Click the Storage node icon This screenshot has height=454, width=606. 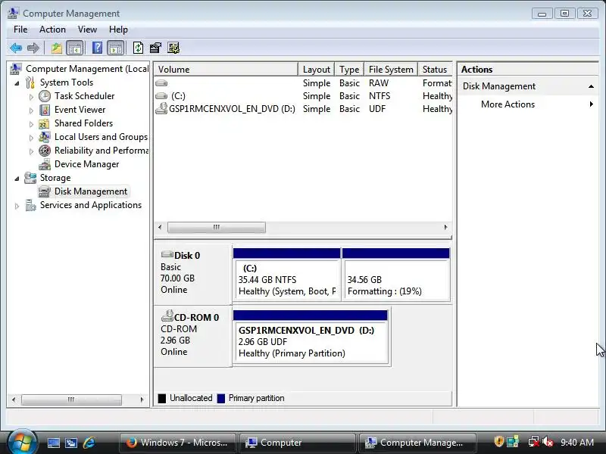point(30,178)
